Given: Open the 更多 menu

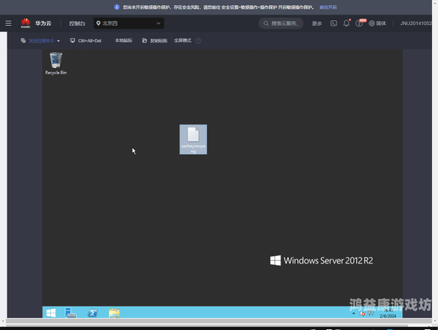Looking at the screenshot, I should coord(317,24).
